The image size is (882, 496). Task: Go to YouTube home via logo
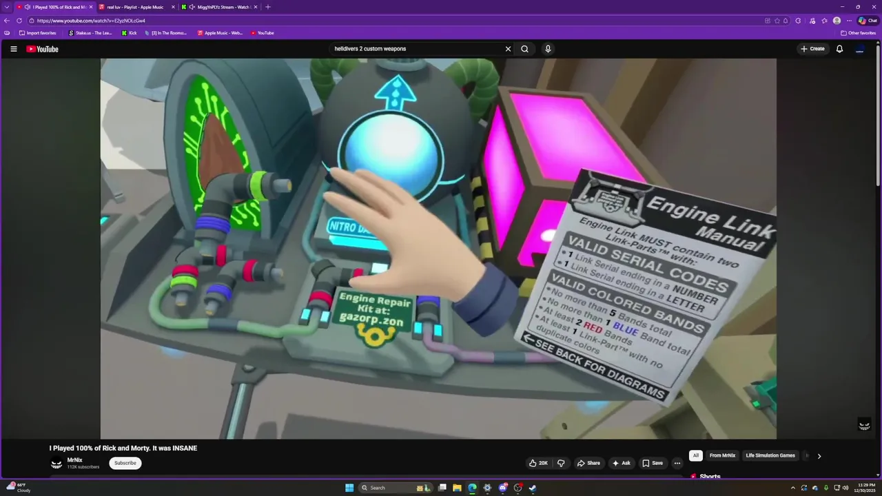(42, 49)
